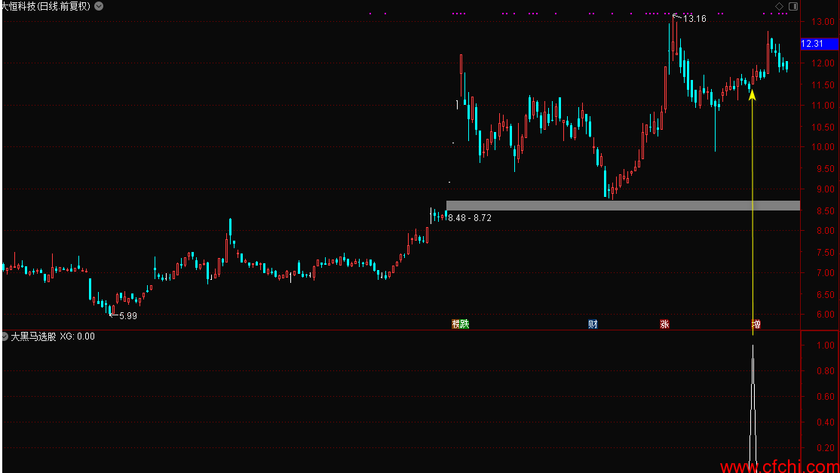840x473 pixels.
Task: Open dropdown next to 大恒科技 chart title
Action: (x=99, y=7)
